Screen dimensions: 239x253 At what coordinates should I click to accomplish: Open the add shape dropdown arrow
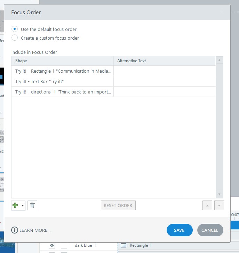pyautogui.click(x=23, y=205)
